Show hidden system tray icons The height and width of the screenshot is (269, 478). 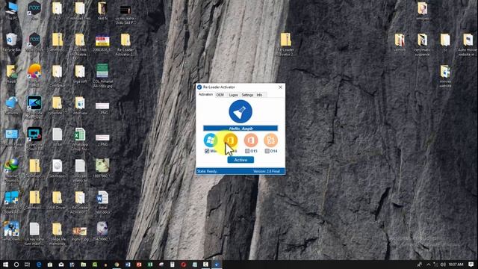[428, 265]
